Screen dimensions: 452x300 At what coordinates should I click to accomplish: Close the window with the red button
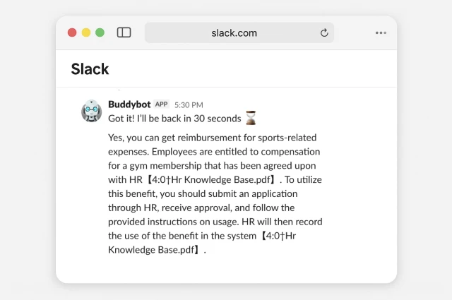click(x=72, y=32)
